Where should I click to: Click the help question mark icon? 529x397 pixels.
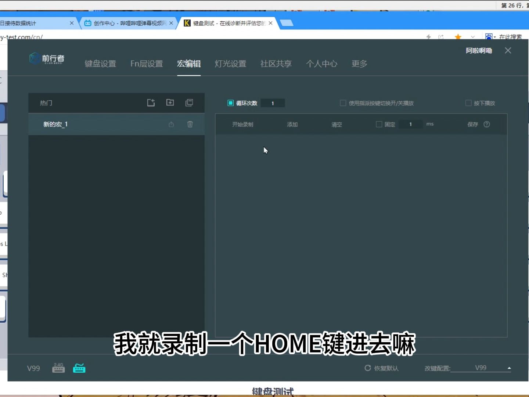pyautogui.click(x=487, y=124)
